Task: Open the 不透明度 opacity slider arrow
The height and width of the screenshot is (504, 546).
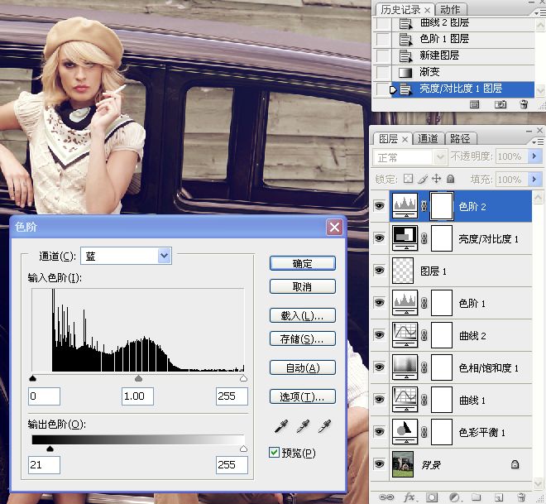Action: point(534,156)
